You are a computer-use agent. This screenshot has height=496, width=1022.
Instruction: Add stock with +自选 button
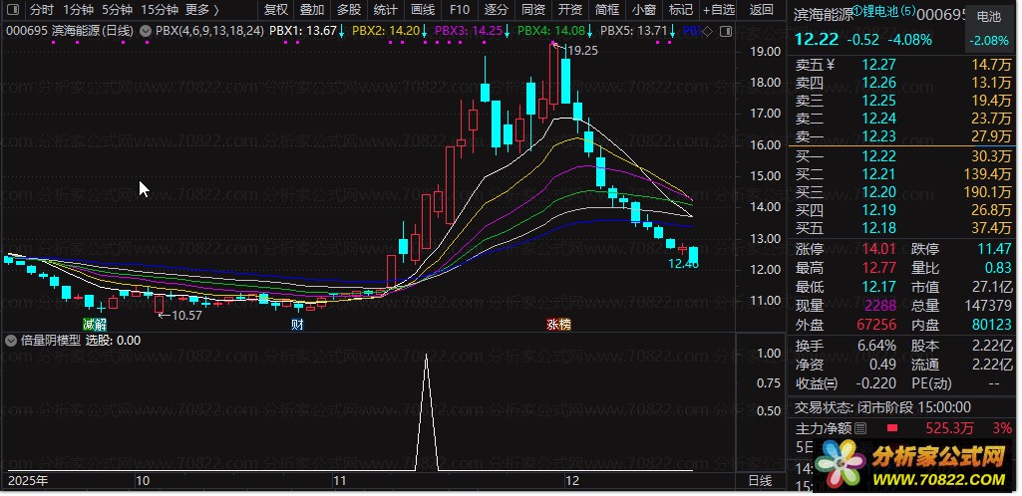(719, 10)
